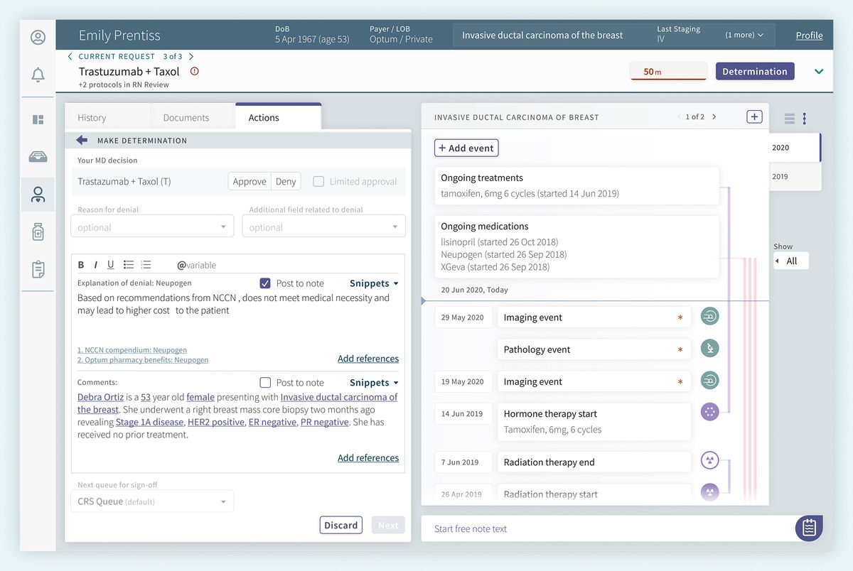Click the note icon at the bottom right
The image size is (853, 571).
809,528
